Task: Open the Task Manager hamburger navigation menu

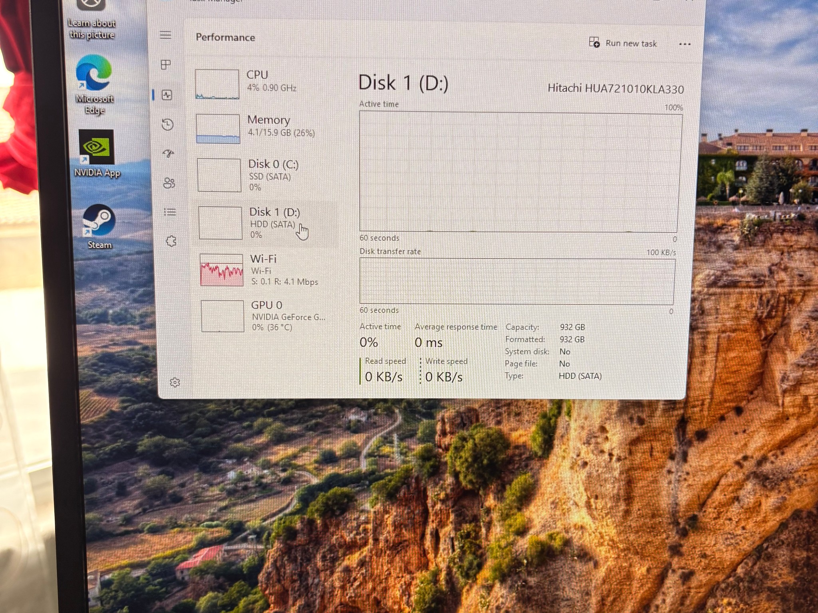Action: [x=165, y=35]
